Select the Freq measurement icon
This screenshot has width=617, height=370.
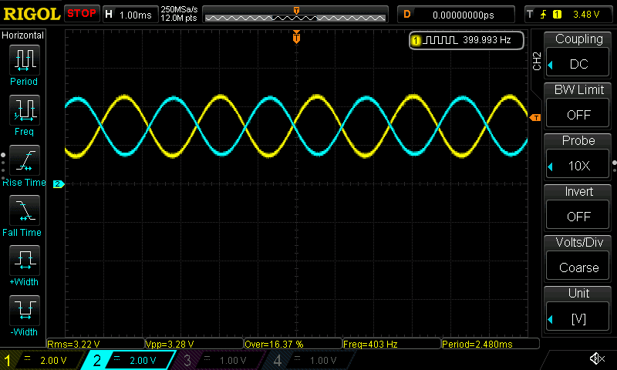[24, 111]
